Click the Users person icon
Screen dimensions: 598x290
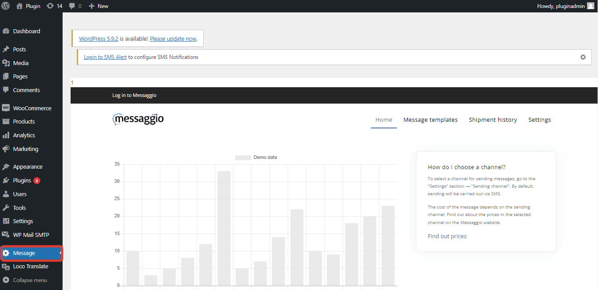click(6, 194)
